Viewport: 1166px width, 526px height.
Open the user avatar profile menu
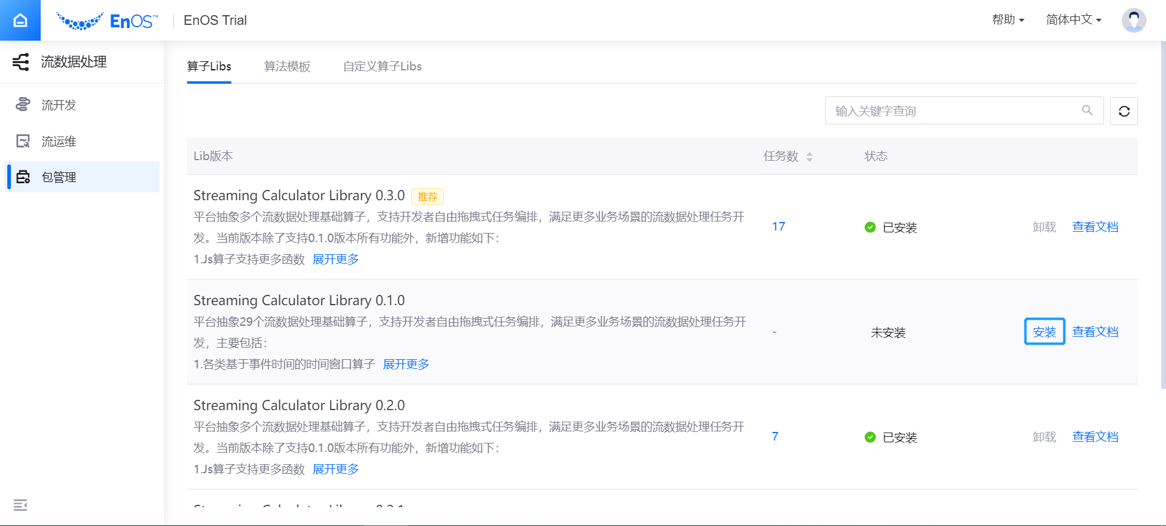1133,21
